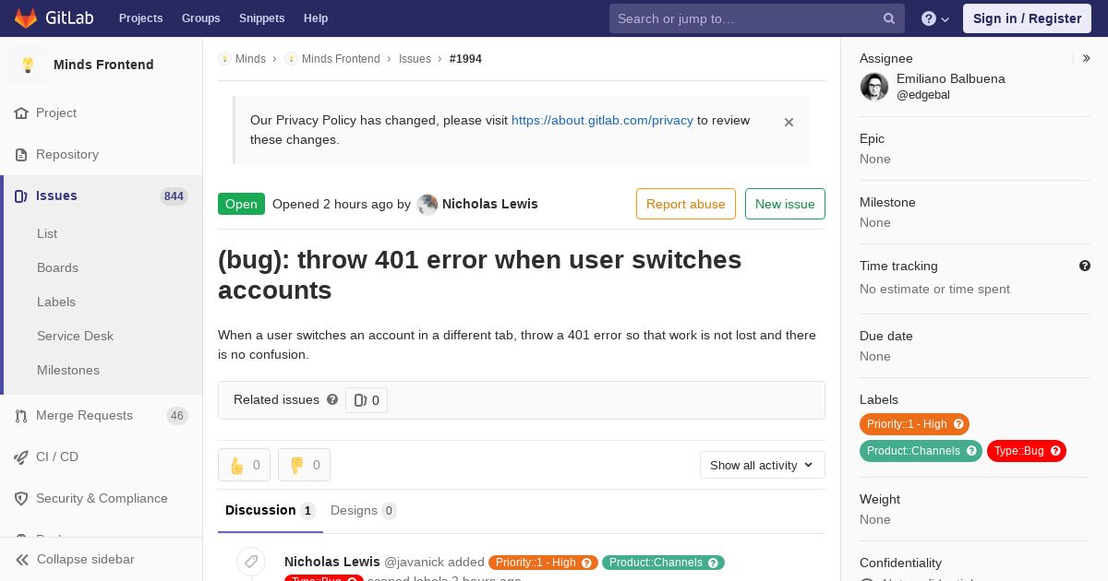Click Nicholas Lewis author avatar

pos(428,205)
